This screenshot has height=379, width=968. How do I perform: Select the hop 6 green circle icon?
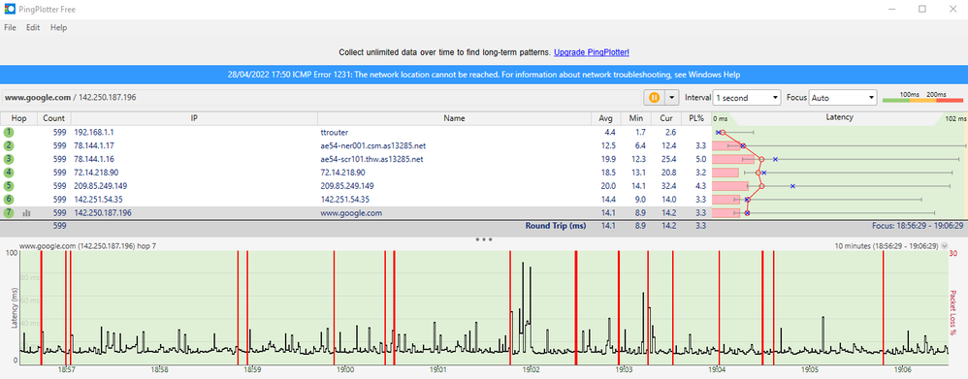8,200
